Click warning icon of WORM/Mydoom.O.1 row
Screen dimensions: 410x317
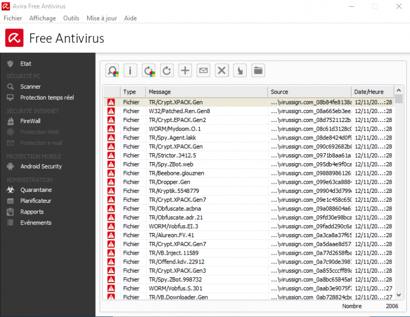[111, 129]
